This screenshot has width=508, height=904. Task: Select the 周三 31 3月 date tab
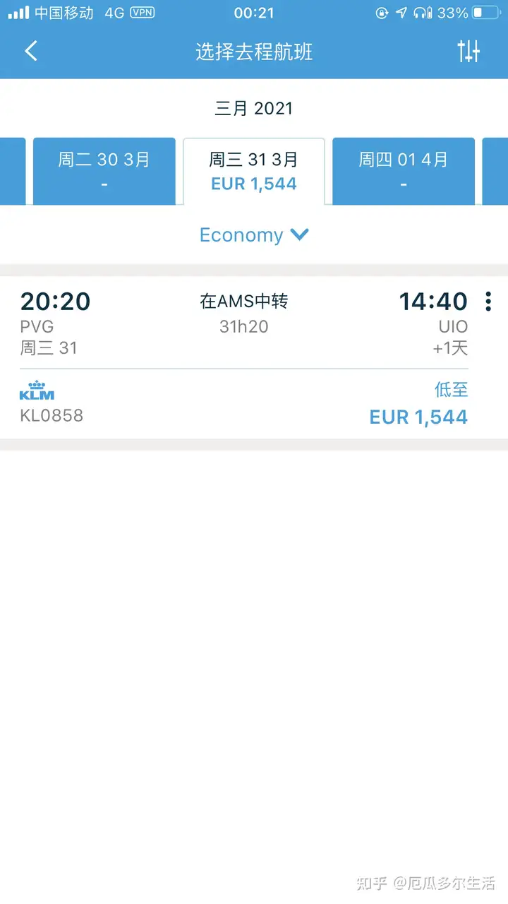254,171
